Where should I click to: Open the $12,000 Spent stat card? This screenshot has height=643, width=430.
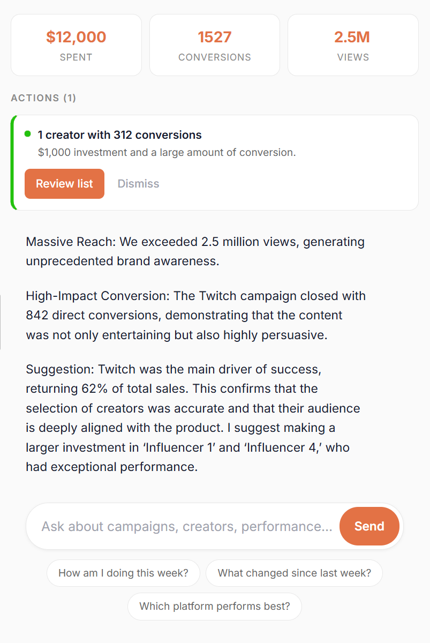click(x=76, y=45)
